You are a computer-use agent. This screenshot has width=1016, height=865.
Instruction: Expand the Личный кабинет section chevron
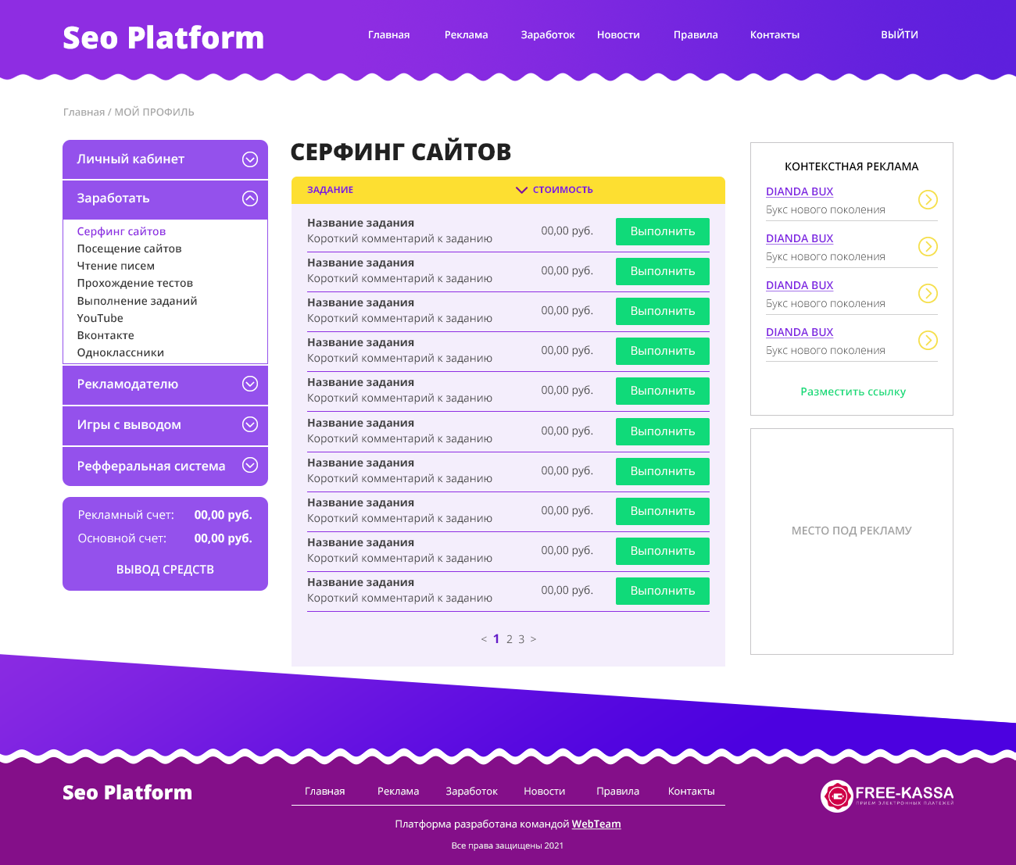tap(250, 159)
